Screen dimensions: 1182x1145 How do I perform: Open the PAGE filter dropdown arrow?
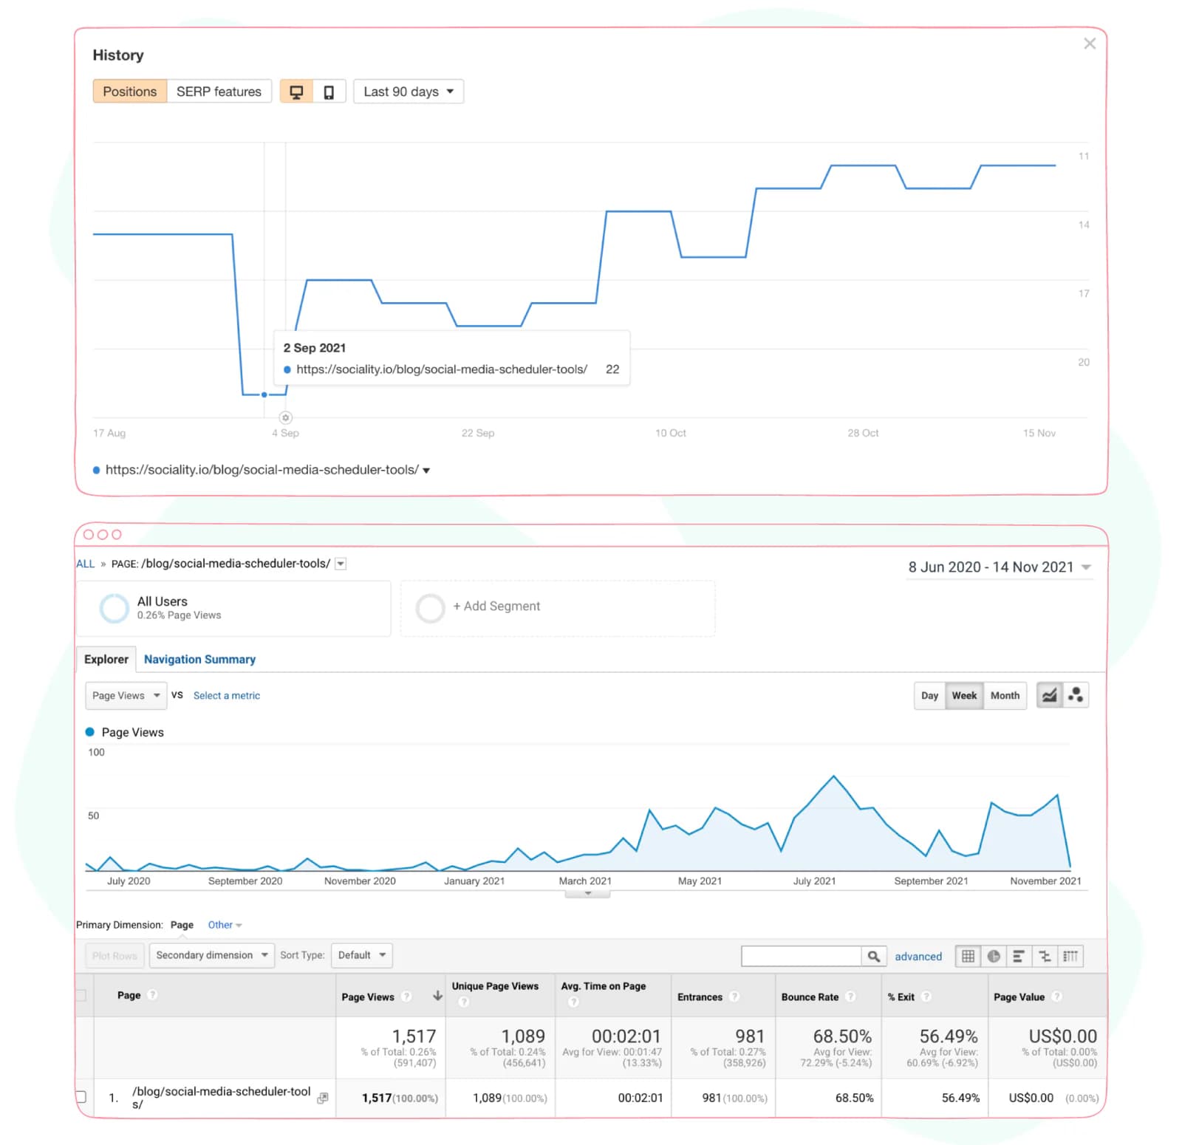(341, 564)
